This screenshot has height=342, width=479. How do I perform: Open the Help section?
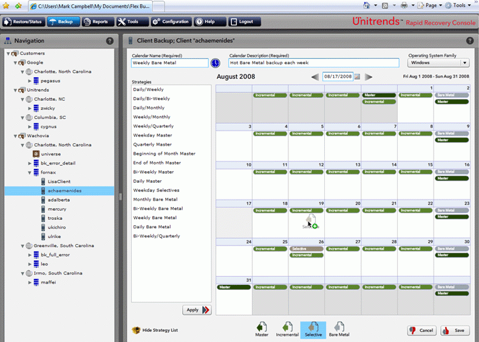pos(210,22)
